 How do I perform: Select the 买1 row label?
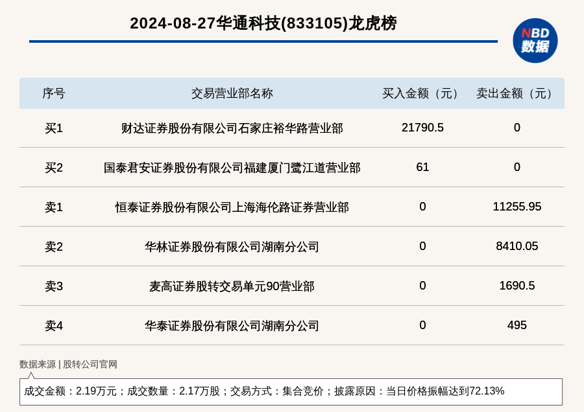54,128
